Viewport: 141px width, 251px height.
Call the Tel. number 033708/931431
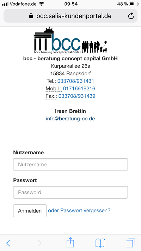pos(76,81)
